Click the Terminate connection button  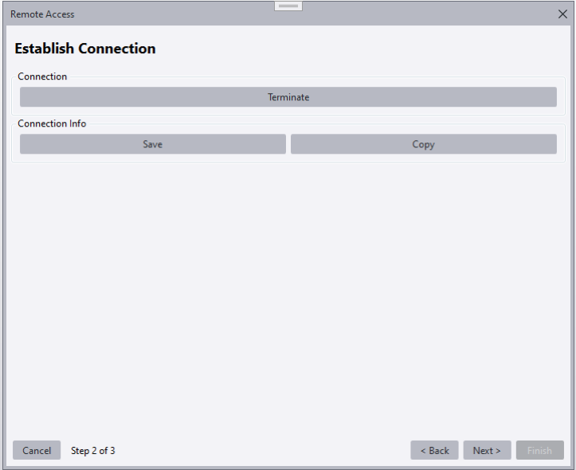(x=288, y=97)
